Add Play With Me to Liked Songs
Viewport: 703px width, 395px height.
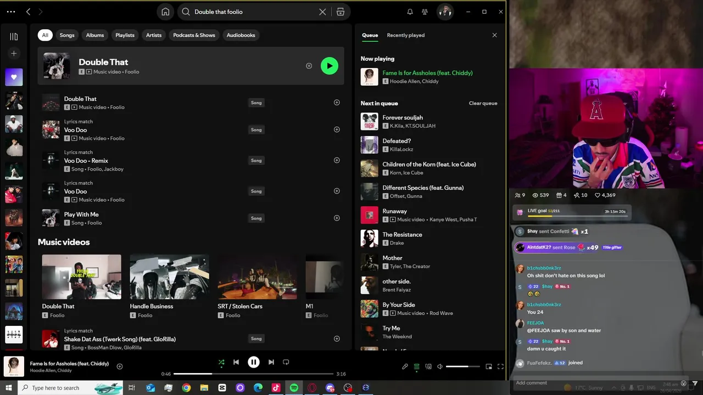click(337, 218)
